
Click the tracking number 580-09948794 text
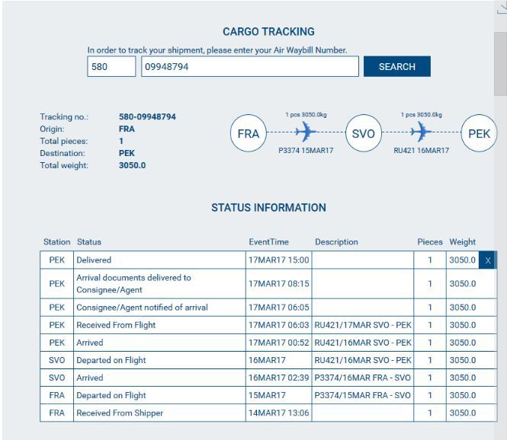click(147, 117)
